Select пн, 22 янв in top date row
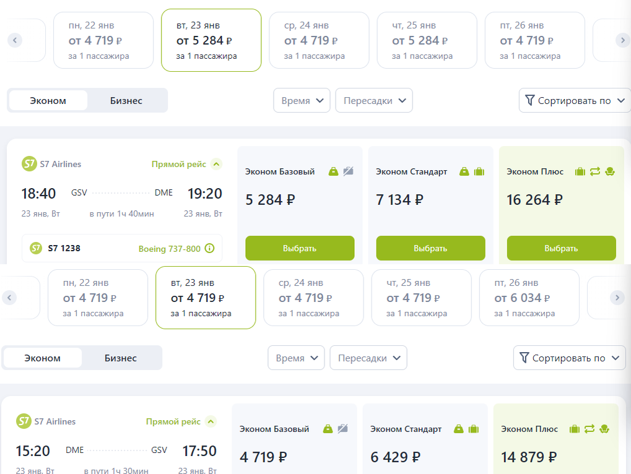 (103, 40)
